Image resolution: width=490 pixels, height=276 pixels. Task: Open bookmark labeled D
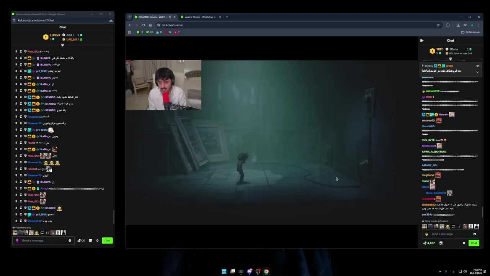(159, 32)
